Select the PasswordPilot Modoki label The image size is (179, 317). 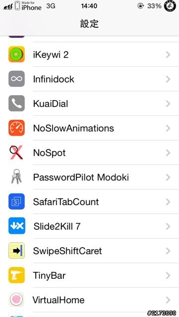81,177
